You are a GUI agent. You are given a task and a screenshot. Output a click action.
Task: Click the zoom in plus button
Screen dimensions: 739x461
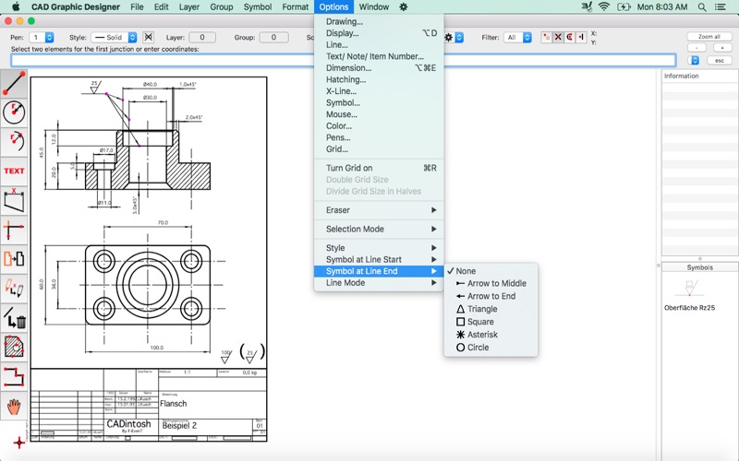[x=721, y=48]
